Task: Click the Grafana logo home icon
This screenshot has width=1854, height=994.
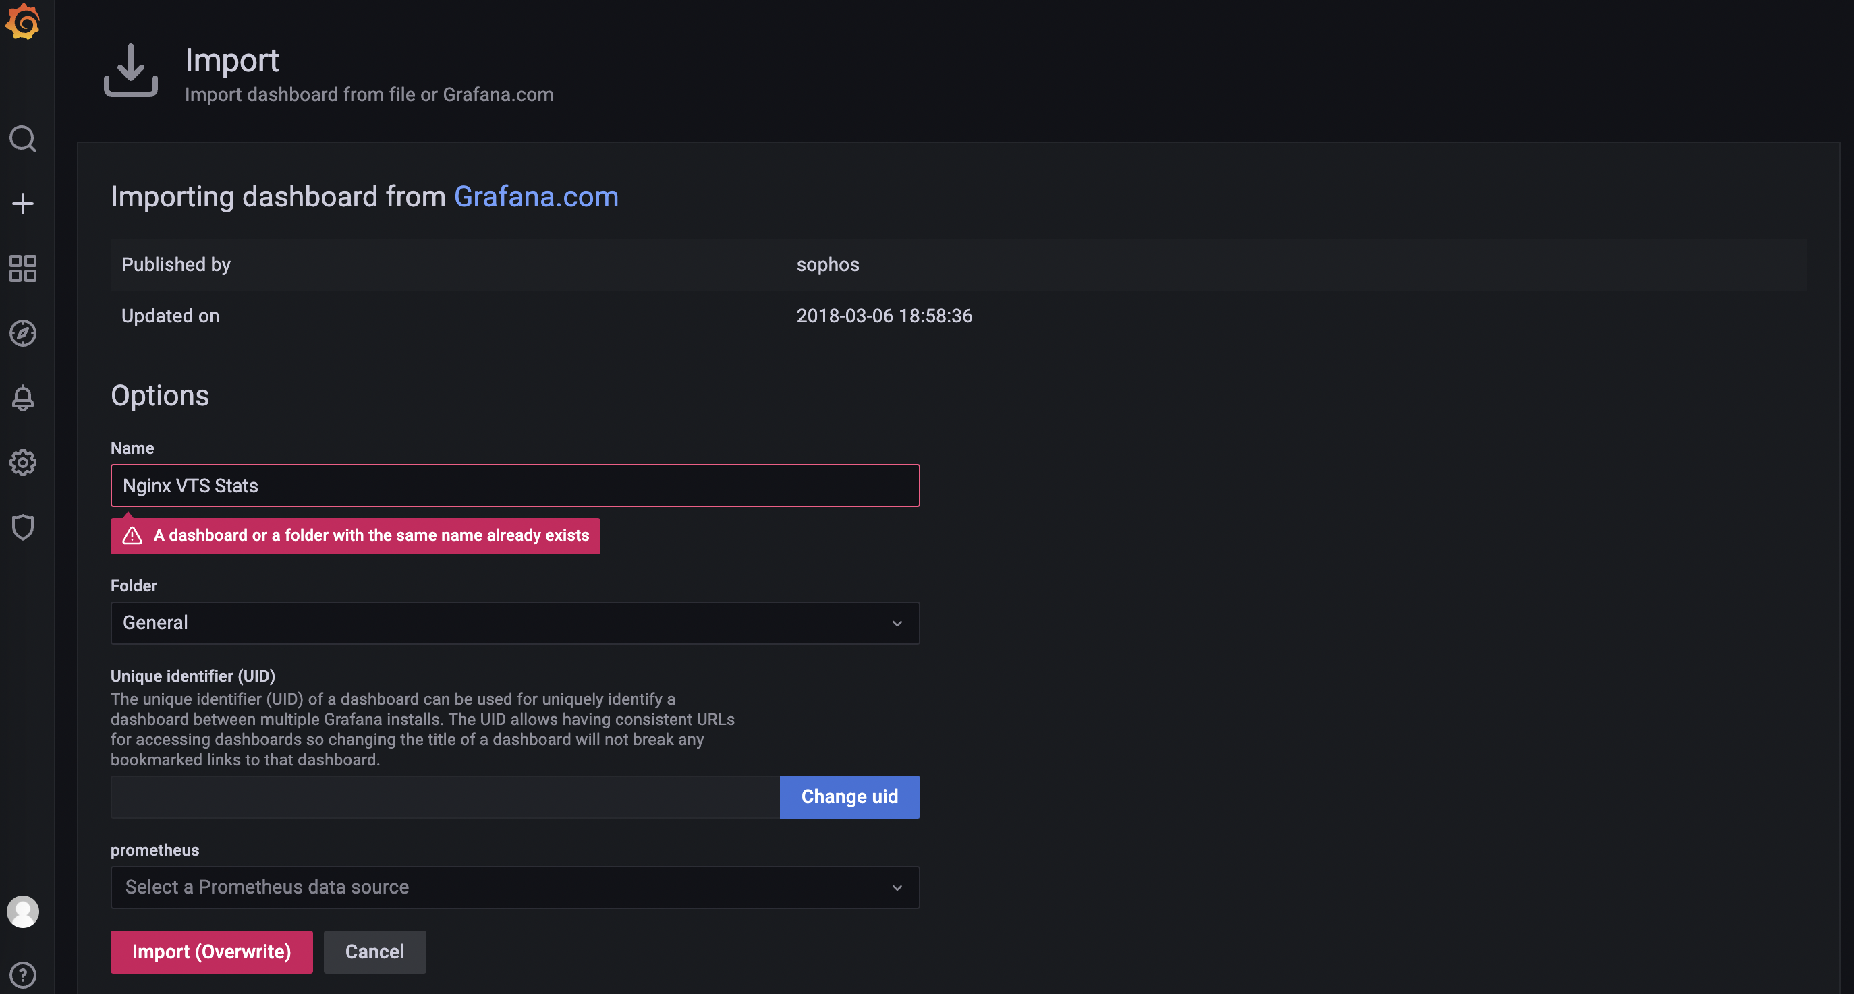Action: click(22, 22)
